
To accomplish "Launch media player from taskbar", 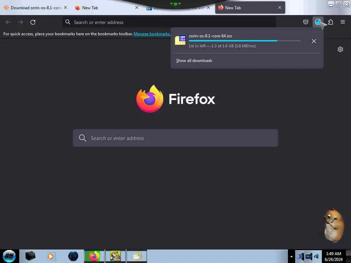I will pyautogui.click(x=51, y=256).
